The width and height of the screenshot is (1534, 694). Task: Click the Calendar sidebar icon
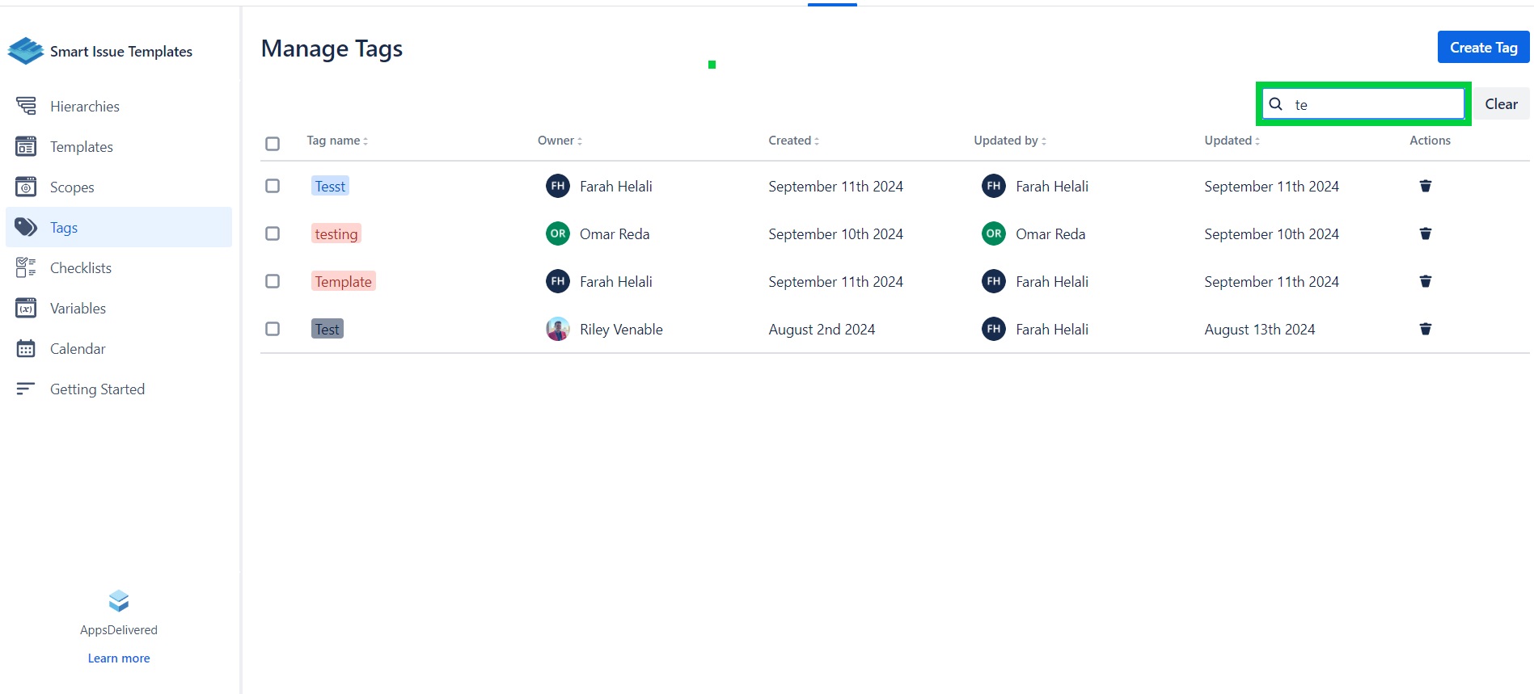pos(26,348)
